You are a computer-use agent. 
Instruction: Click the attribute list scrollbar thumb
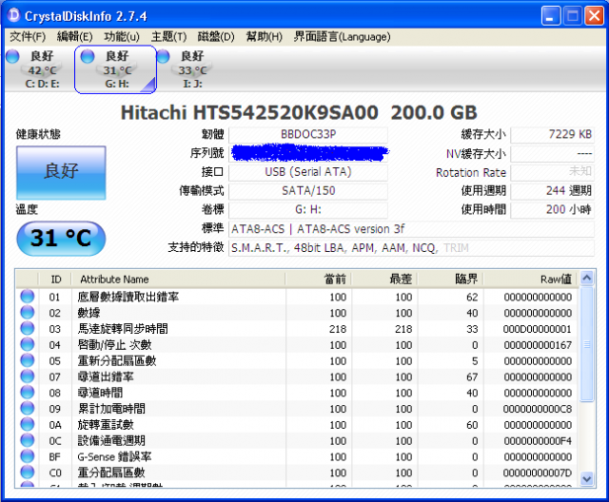[x=587, y=344]
